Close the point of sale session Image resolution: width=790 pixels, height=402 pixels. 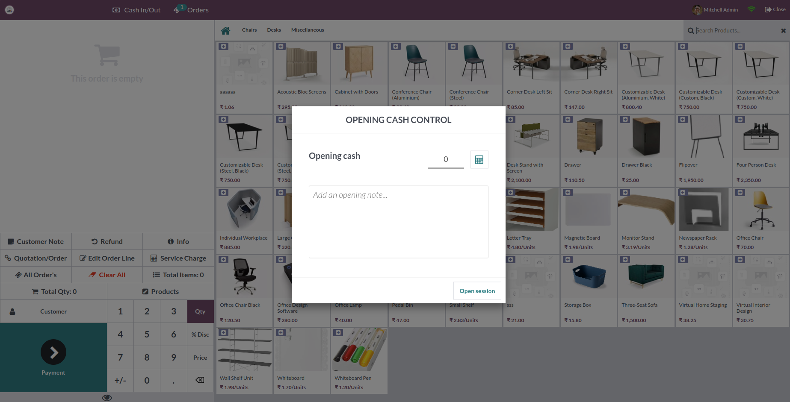pos(775,9)
